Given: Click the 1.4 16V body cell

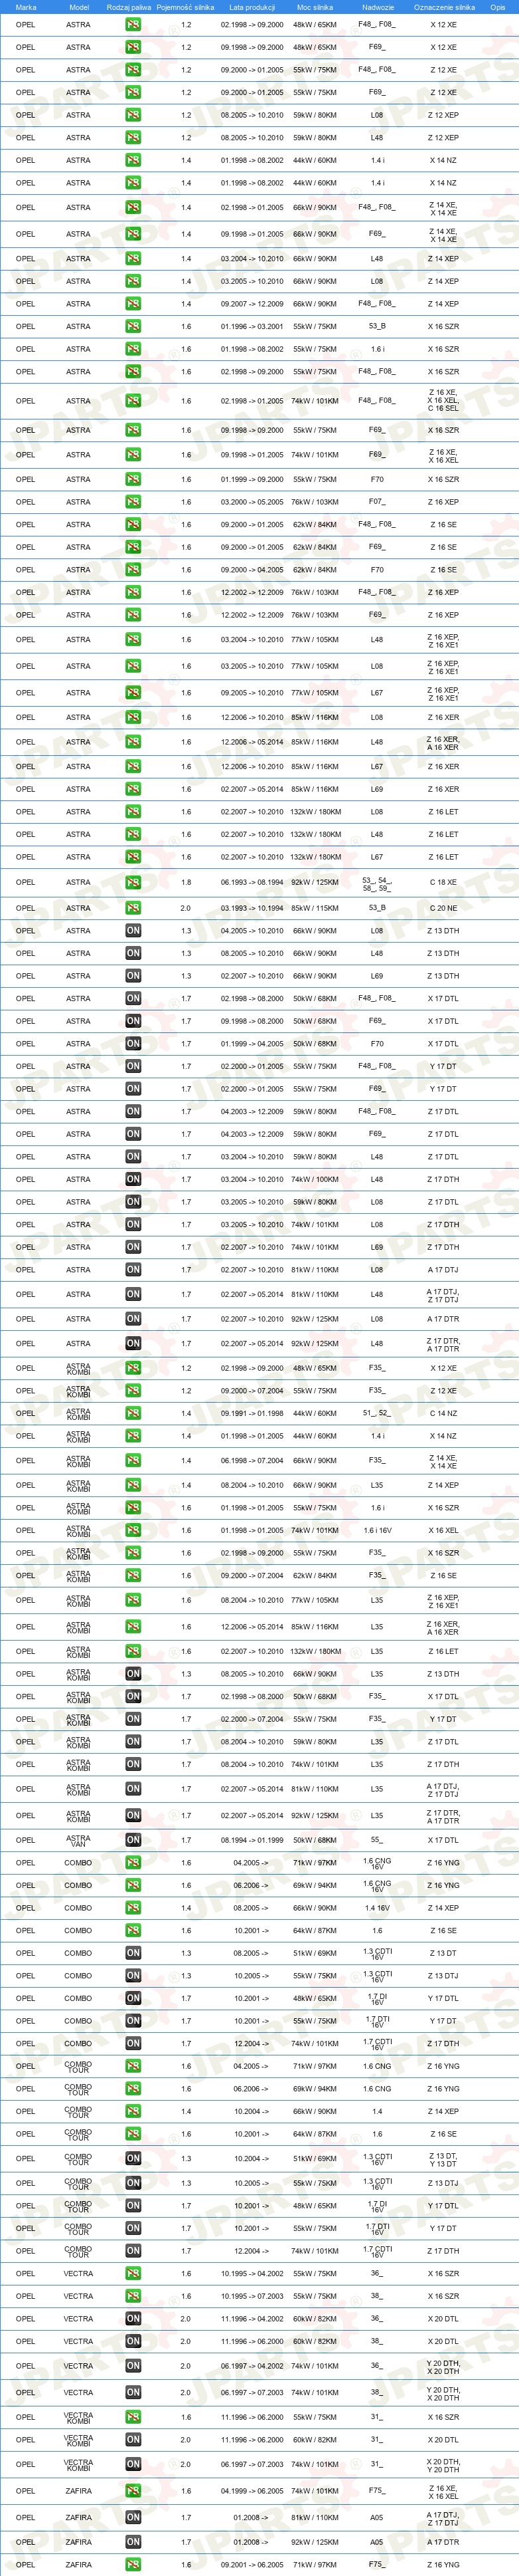Looking at the screenshot, I should click(376, 1908).
